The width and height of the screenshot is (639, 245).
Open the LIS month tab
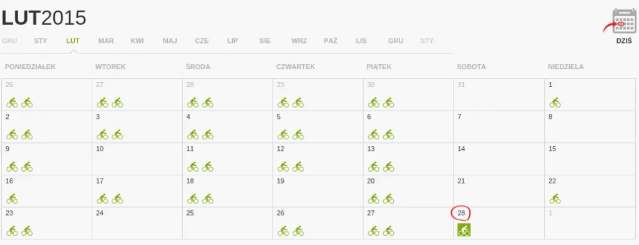[x=361, y=41]
